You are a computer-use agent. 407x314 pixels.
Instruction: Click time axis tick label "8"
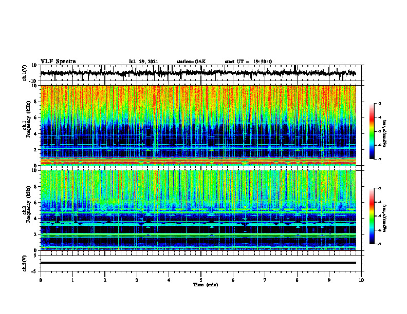(297, 280)
